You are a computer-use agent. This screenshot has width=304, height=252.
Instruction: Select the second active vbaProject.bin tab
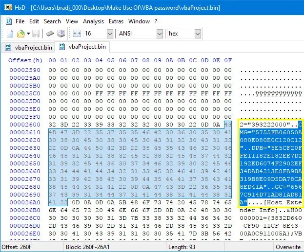tap(82, 47)
